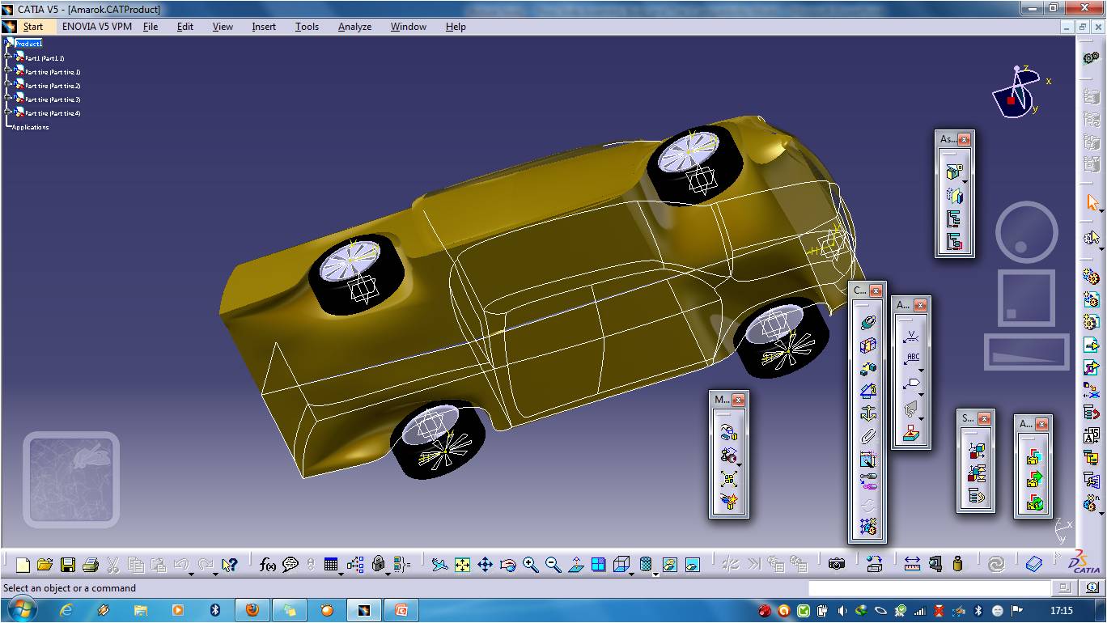This screenshot has height=623, width=1107.
Task: Click the volume speaker tray icon
Action: (x=842, y=611)
